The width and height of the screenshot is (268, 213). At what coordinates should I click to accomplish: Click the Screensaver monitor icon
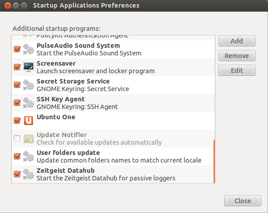coord(29,67)
